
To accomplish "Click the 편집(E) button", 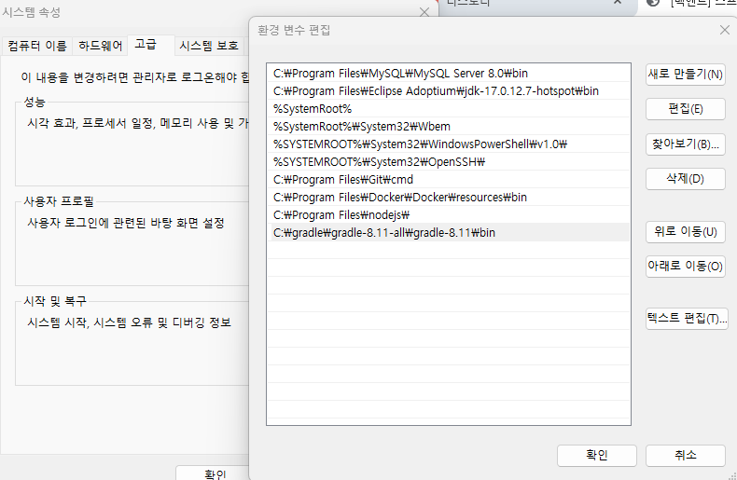I will [x=686, y=109].
